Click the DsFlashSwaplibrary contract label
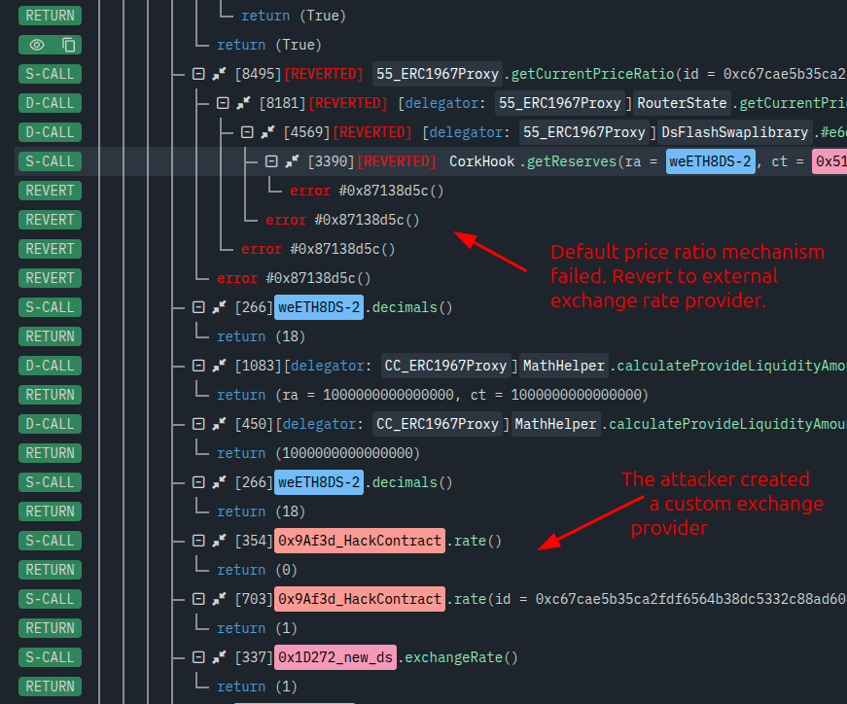847x704 pixels. click(735, 132)
